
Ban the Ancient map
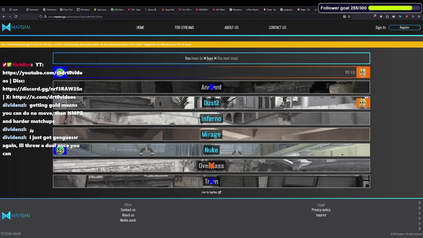[x=211, y=87]
